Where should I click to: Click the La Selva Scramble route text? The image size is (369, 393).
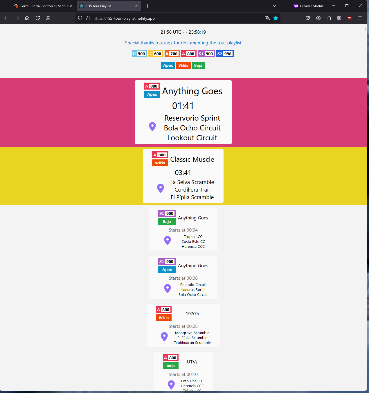[192, 182]
